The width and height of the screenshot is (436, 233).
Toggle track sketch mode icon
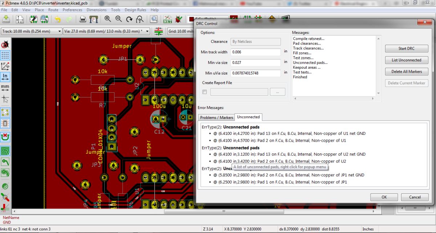(x=5, y=197)
